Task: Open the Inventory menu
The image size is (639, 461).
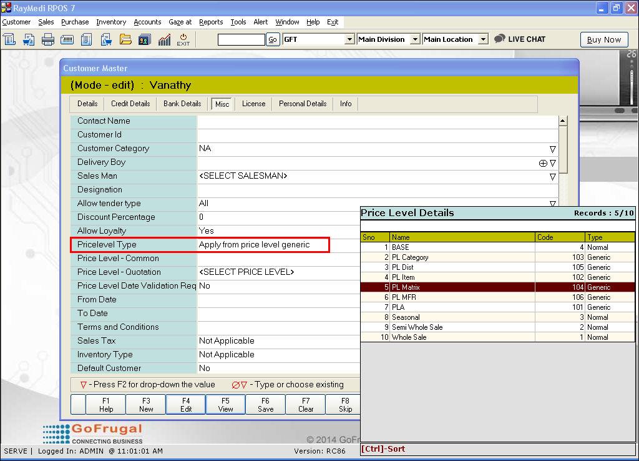Action: click(111, 22)
